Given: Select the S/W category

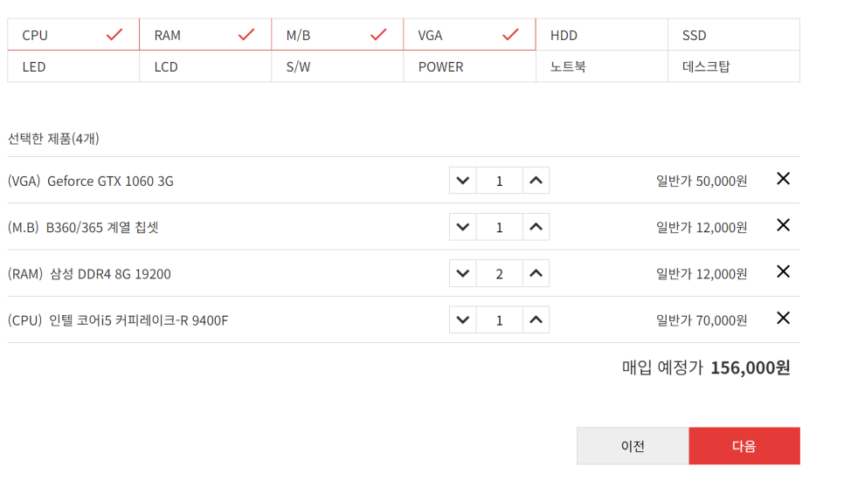Looking at the screenshot, I should [x=337, y=66].
